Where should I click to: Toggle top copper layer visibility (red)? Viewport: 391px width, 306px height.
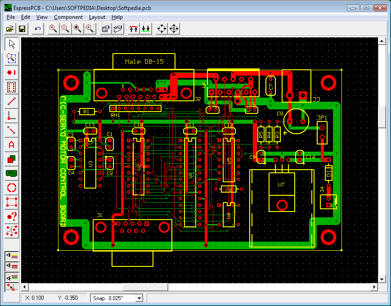[x=12, y=266]
